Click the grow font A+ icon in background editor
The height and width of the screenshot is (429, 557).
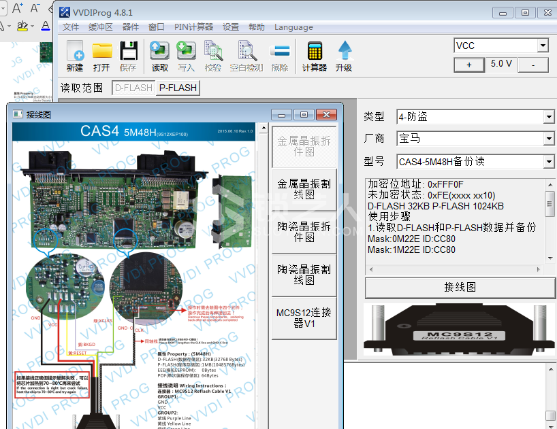[x=18, y=7]
